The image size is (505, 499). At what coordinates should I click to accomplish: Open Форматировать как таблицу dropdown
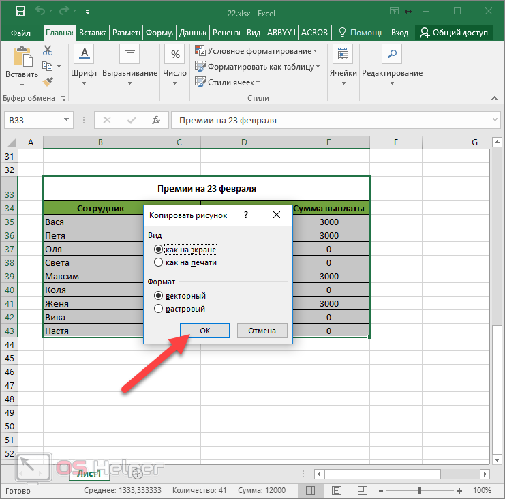(258, 67)
